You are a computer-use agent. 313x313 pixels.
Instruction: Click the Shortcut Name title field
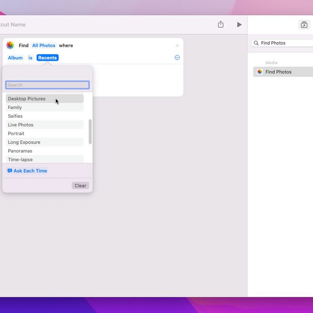pyautogui.click(x=13, y=25)
